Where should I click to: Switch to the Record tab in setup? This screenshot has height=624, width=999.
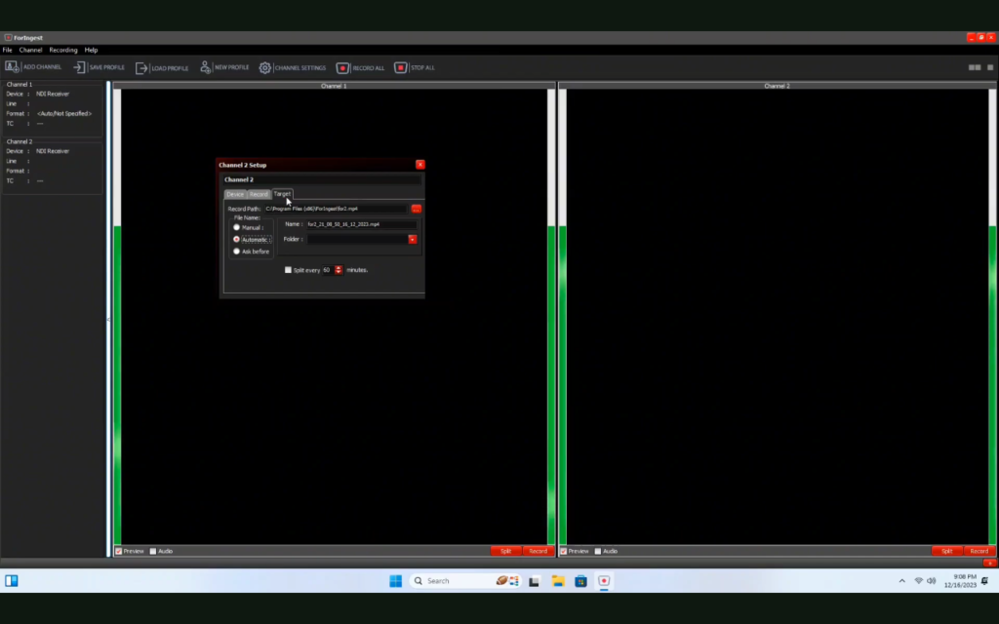tap(259, 194)
